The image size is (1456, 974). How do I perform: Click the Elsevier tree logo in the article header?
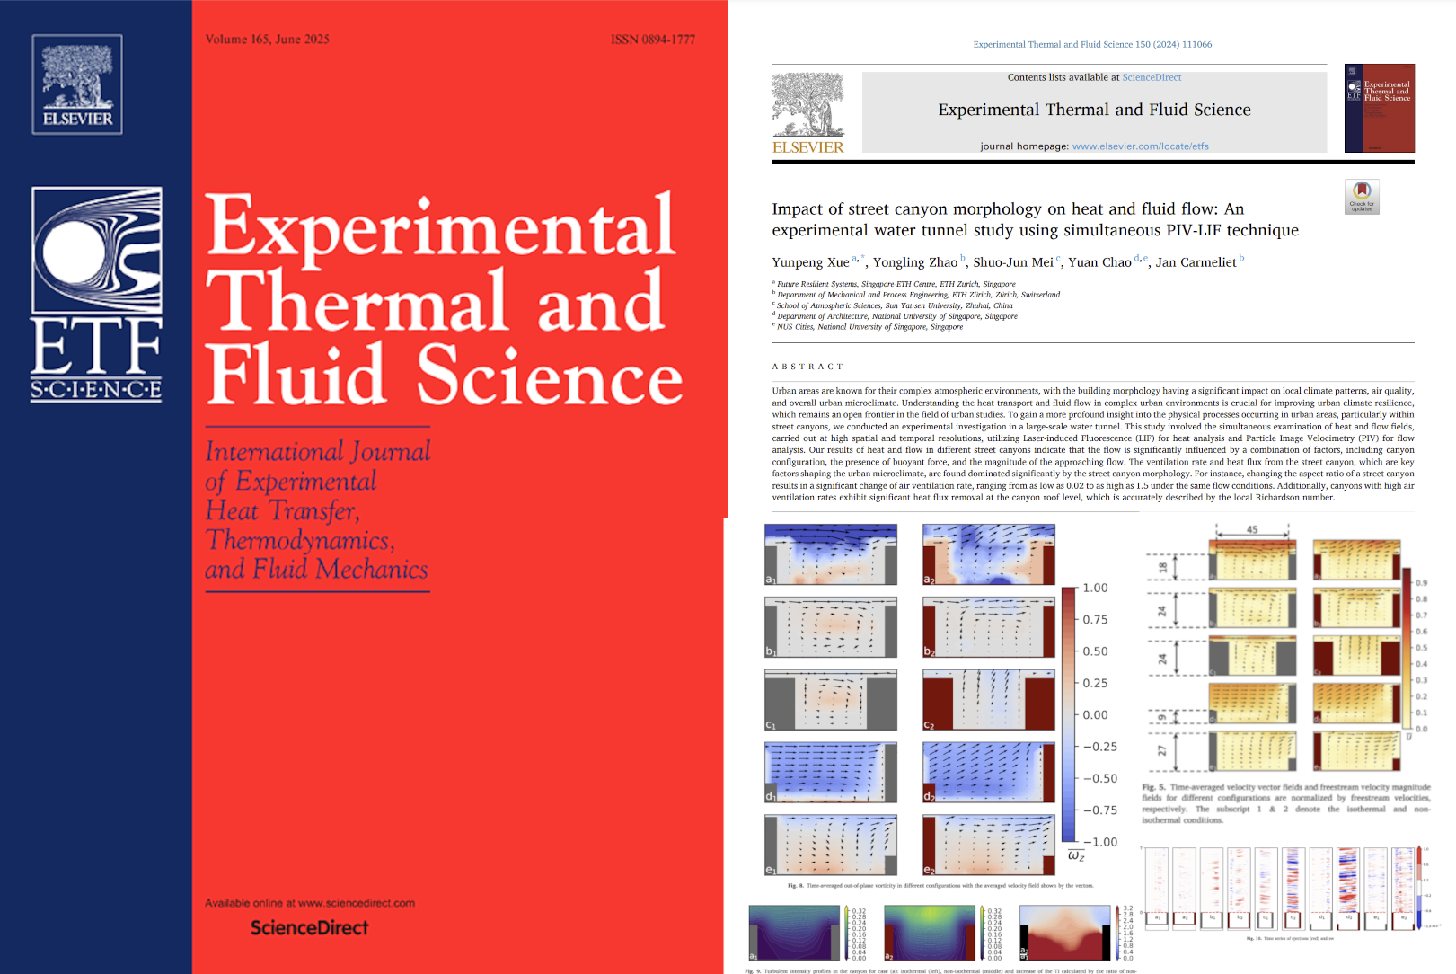[x=807, y=113]
